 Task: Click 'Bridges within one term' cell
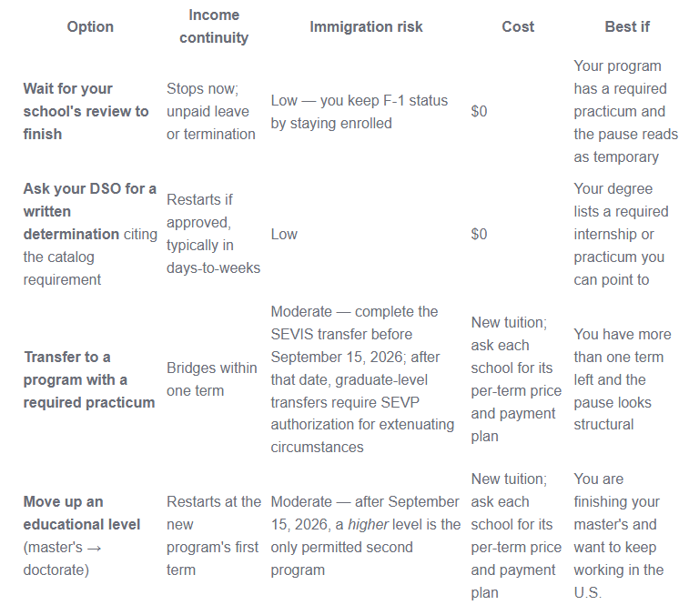[x=212, y=379]
